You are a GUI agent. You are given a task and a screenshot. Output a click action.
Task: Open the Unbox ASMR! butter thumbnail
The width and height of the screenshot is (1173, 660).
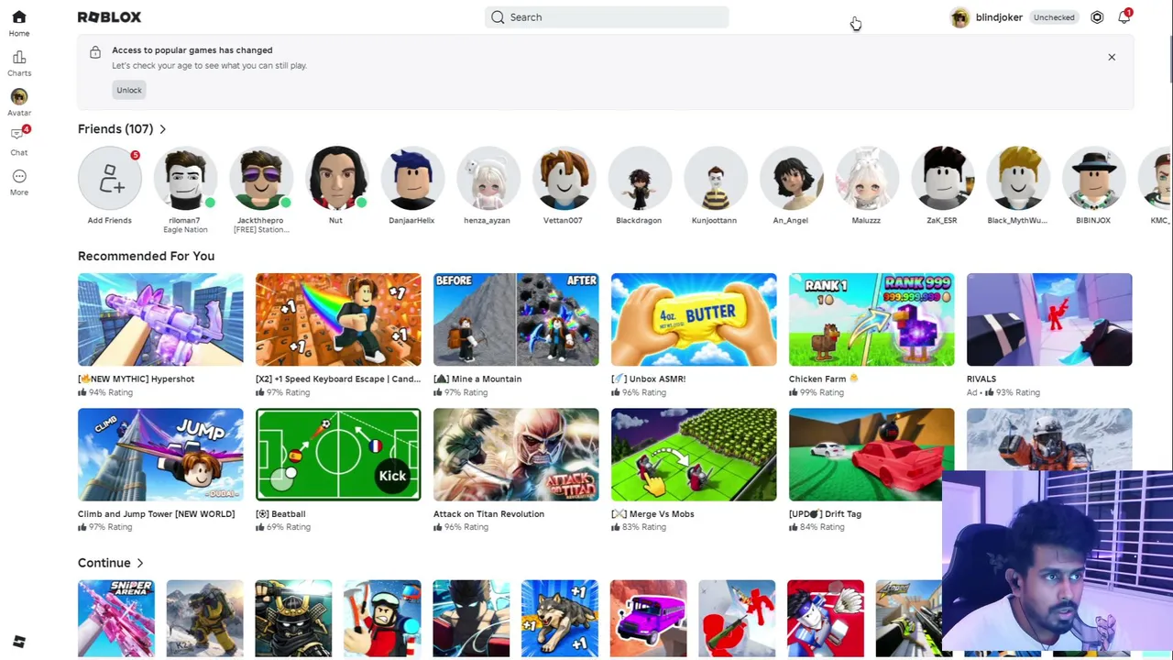point(694,319)
